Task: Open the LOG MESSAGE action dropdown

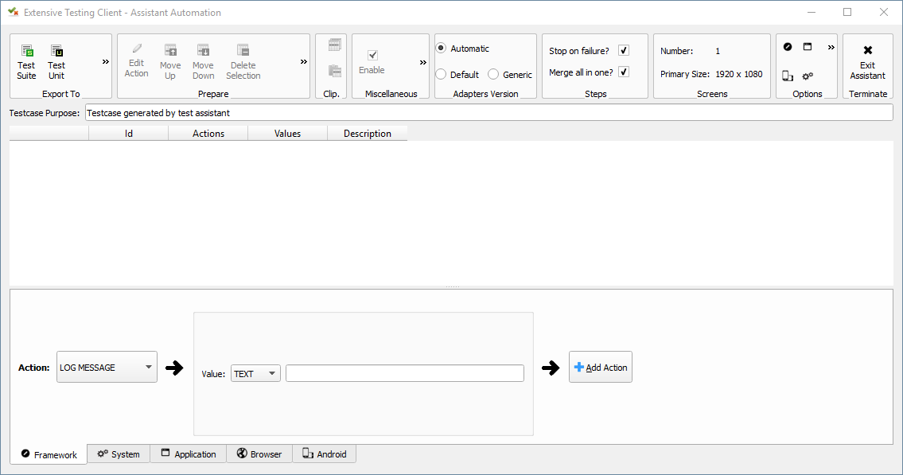Action: coord(107,368)
